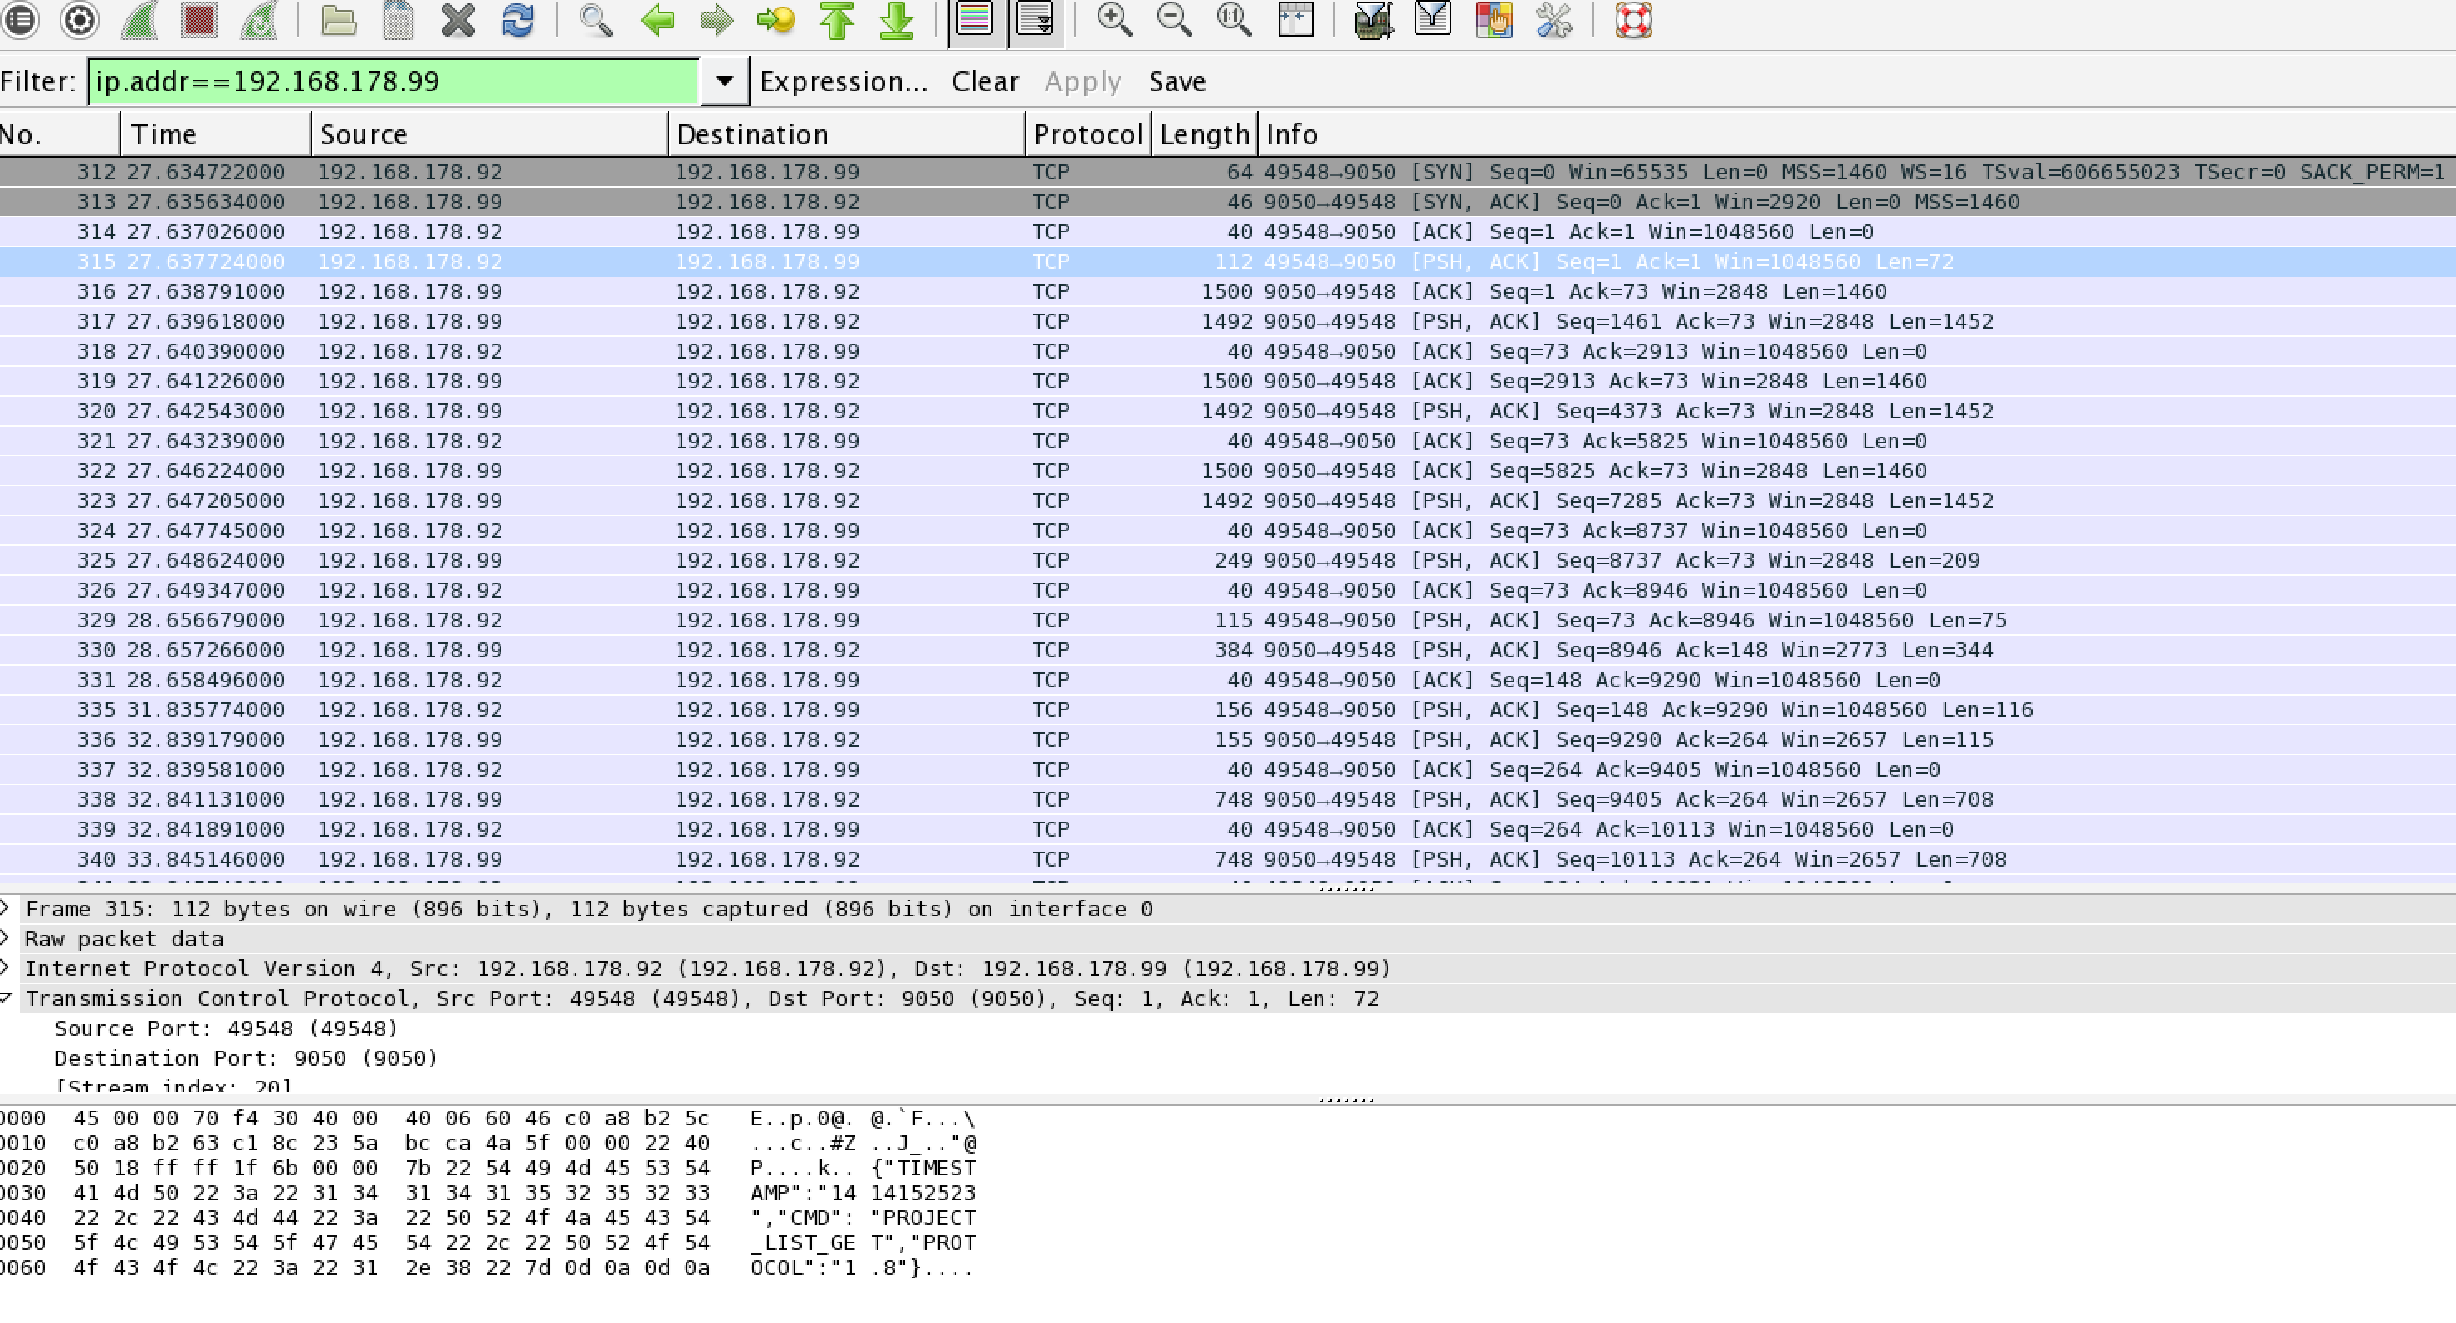Sort packets by Protocol column header
The height and width of the screenshot is (1323, 2456).
click(1087, 134)
